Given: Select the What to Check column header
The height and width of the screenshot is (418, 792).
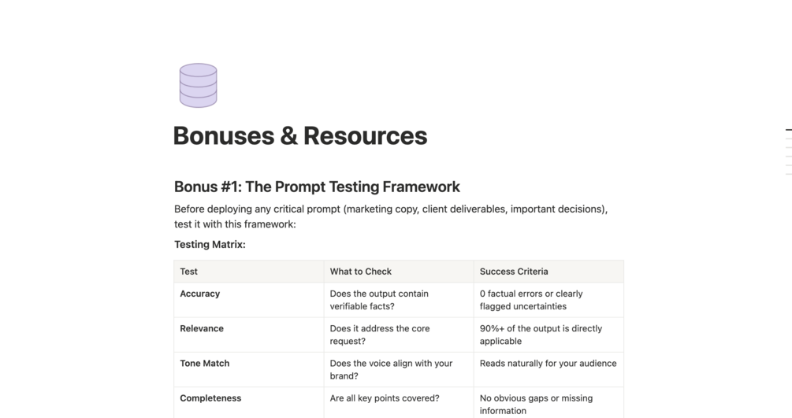Looking at the screenshot, I should point(361,272).
